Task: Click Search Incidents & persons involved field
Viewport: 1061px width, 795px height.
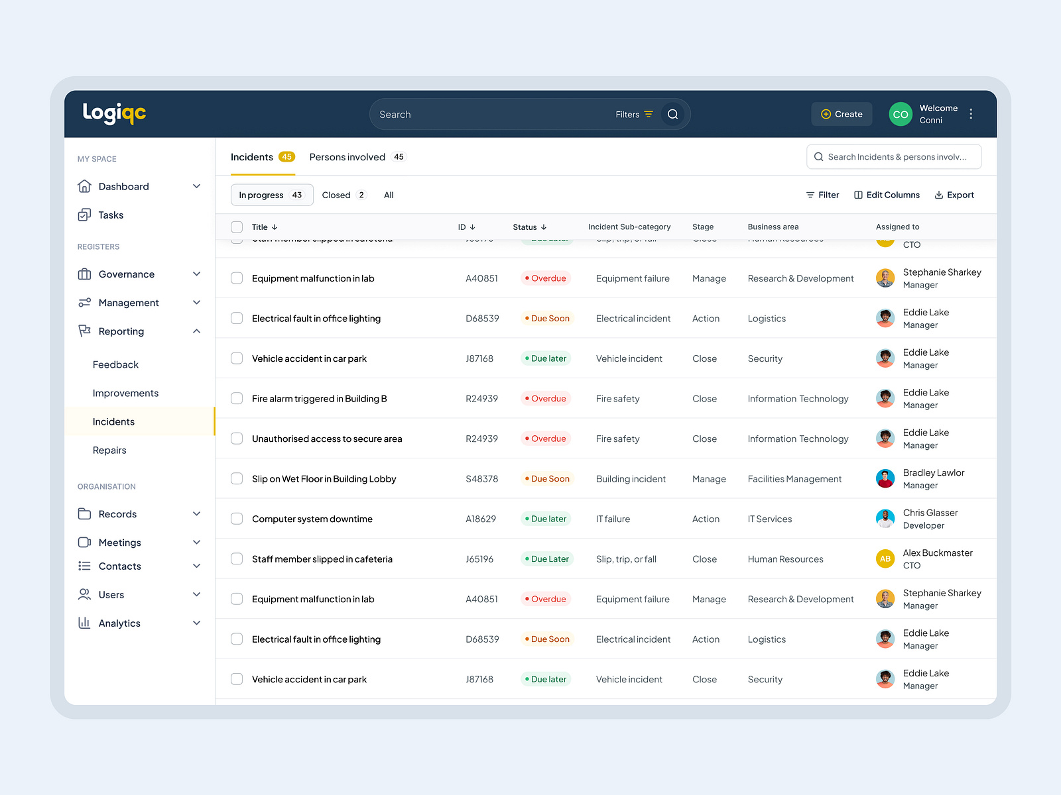Action: coord(894,157)
